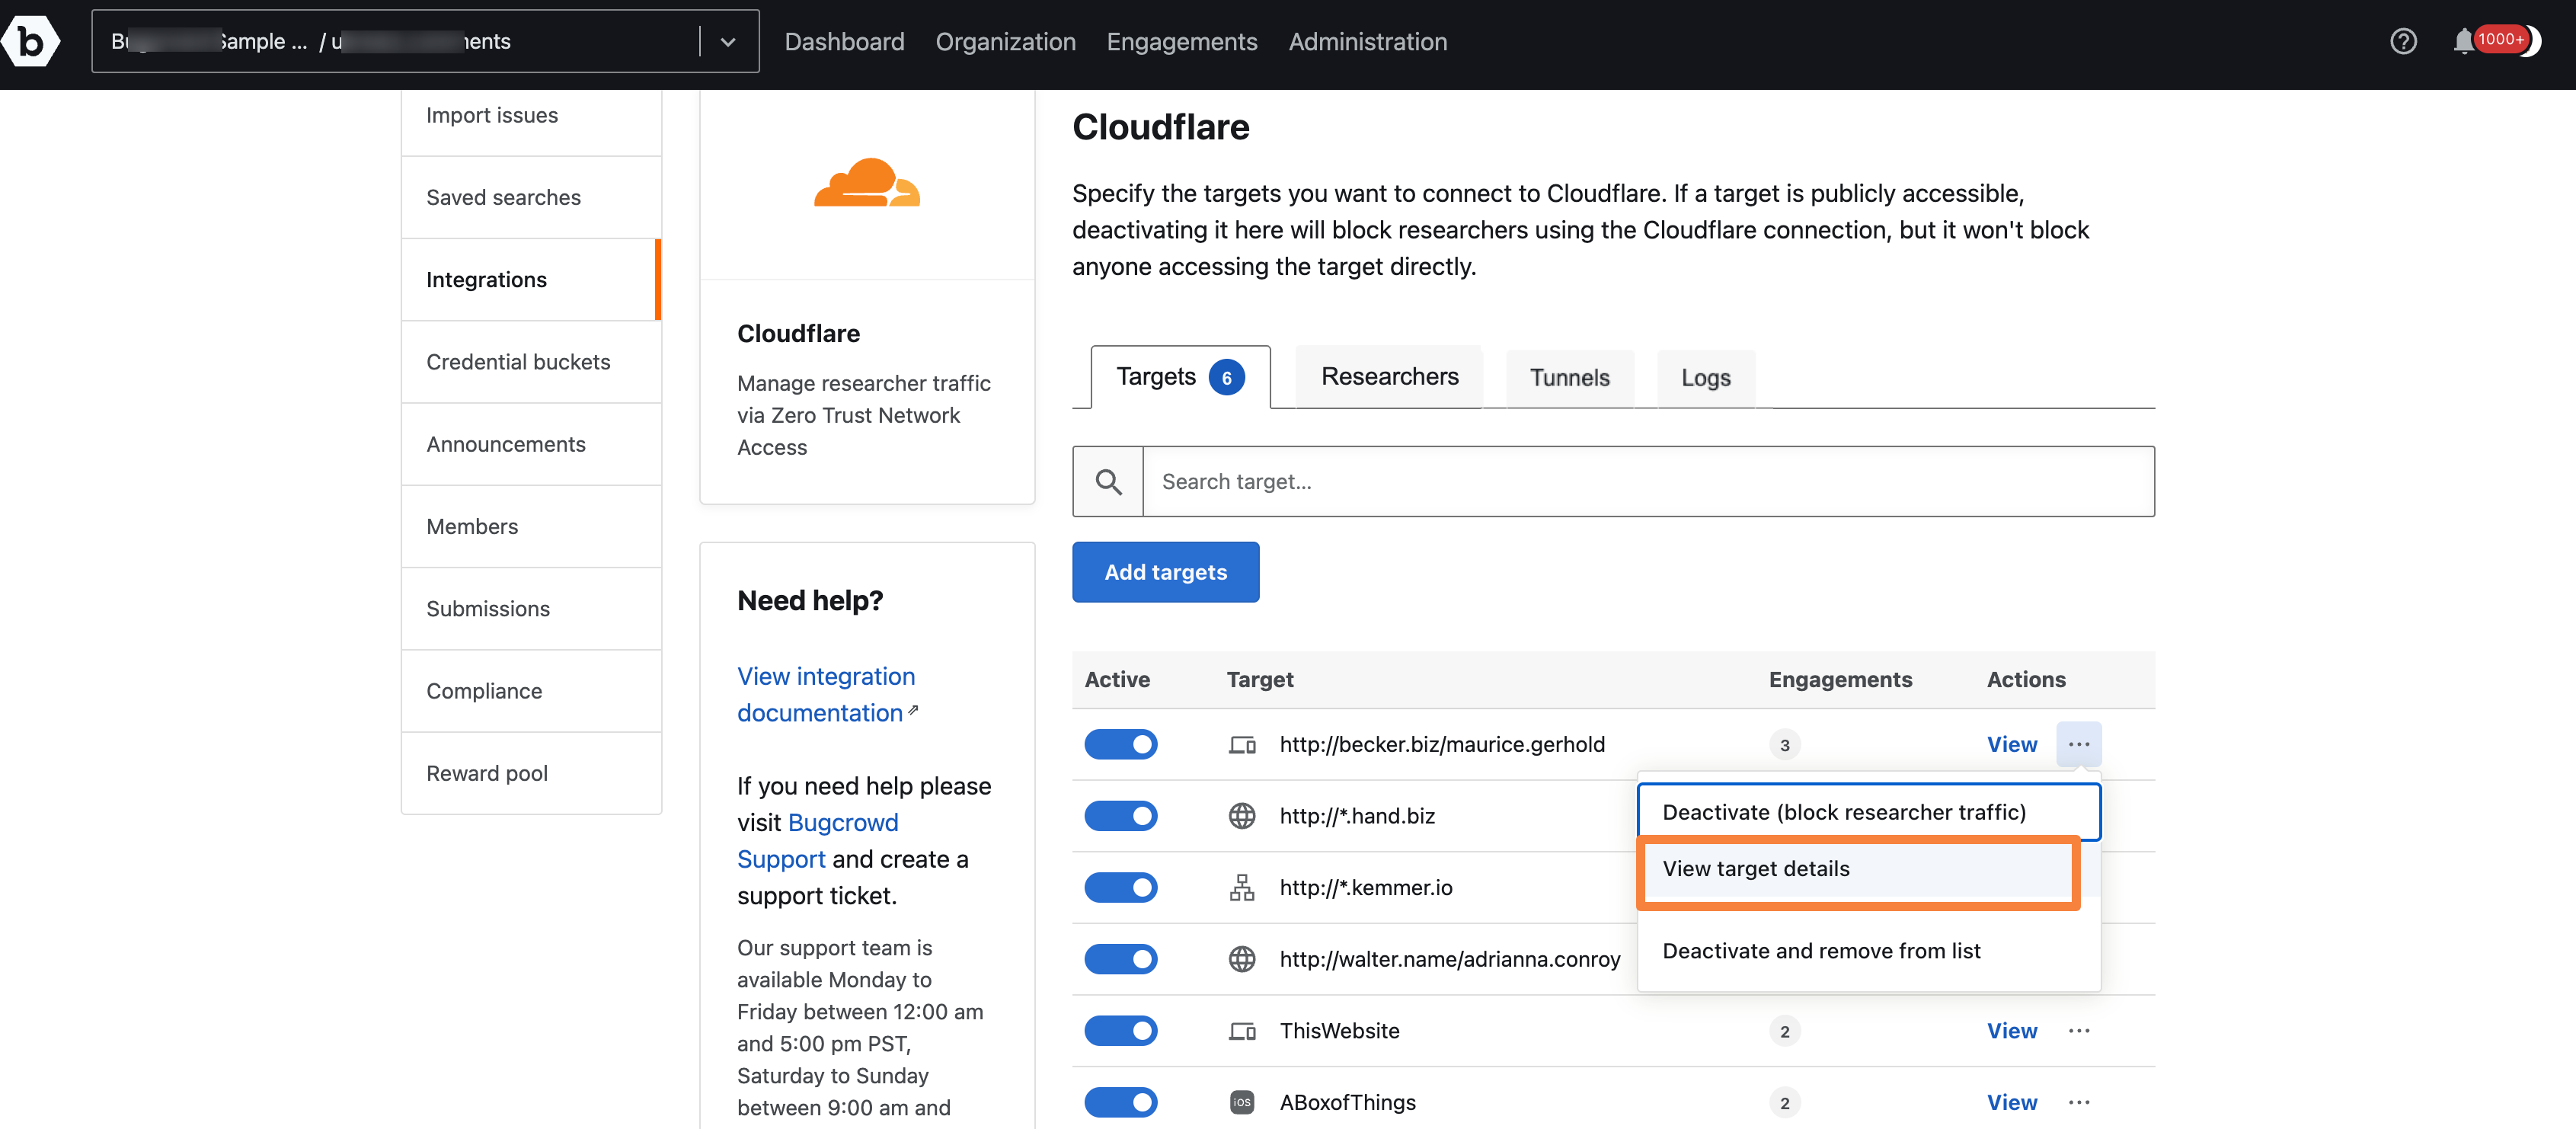Switch to the Tunnels tab
The image size is (2576, 1129).
pos(1569,378)
